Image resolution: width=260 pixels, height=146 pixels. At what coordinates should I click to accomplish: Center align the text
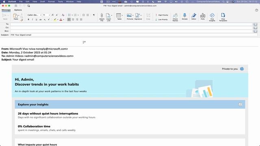pos(73,19)
